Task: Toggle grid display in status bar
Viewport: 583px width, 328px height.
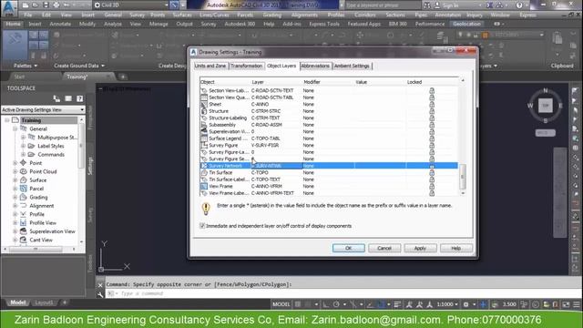Action: click(298, 304)
